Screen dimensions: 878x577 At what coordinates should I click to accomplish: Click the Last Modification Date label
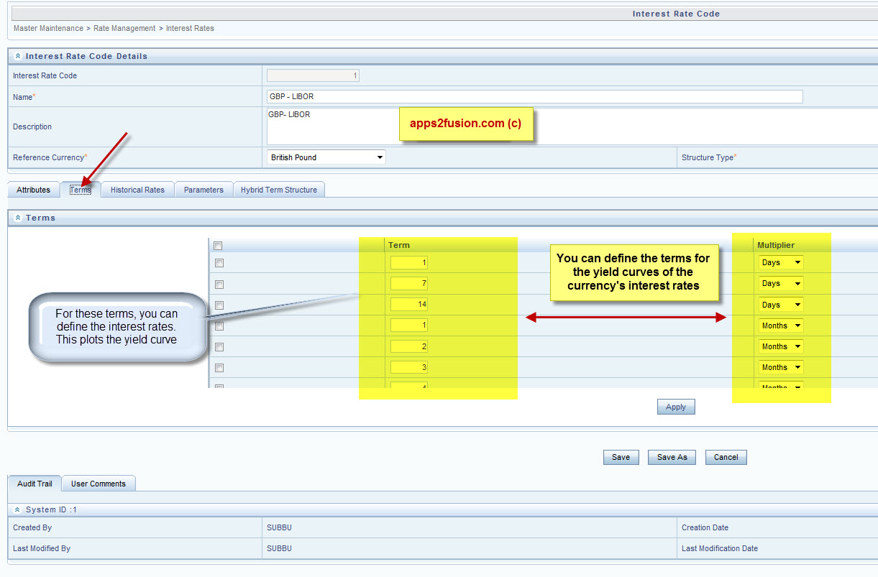pos(720,548)
